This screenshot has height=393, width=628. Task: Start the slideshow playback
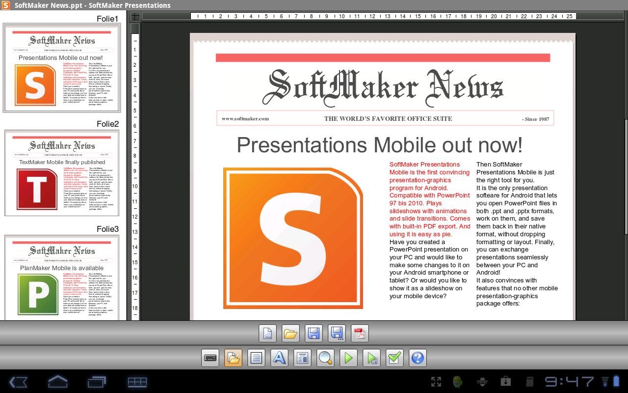coord(348,358)
